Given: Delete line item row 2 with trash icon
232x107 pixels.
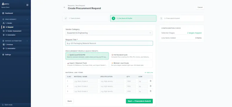Looking at the screenshot, I should [x=151, y=86].
